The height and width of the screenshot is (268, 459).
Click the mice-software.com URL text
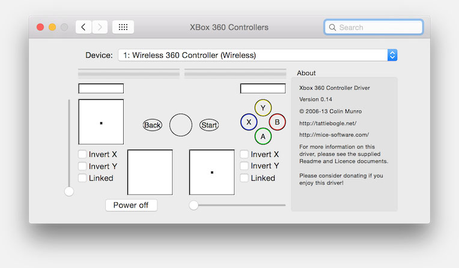[334, 135]
